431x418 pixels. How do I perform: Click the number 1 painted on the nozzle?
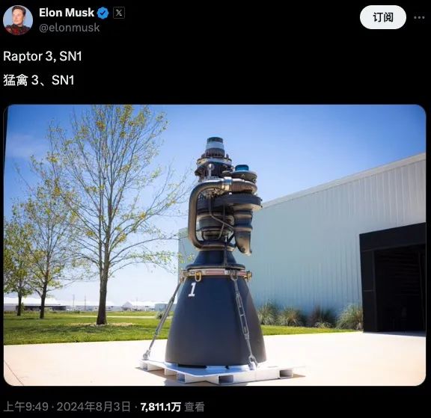coord(192,289)
